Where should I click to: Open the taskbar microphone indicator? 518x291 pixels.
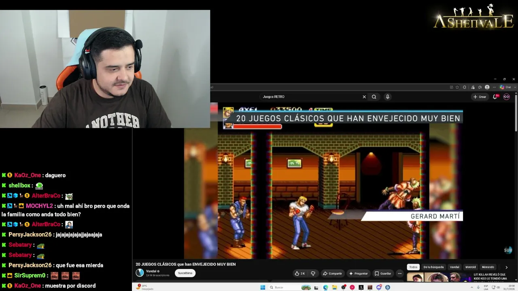[x=478, y=287]
